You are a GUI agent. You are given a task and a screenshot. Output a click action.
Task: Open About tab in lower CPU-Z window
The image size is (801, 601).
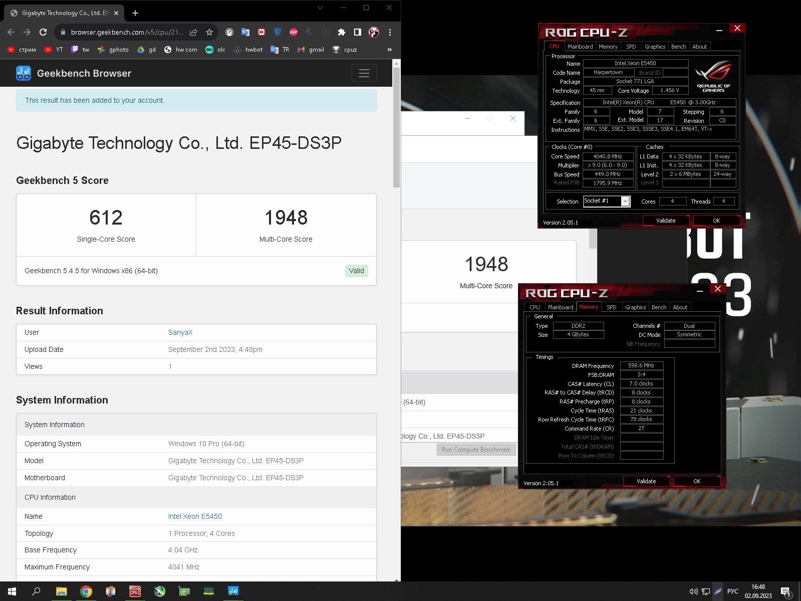[680, 307]
